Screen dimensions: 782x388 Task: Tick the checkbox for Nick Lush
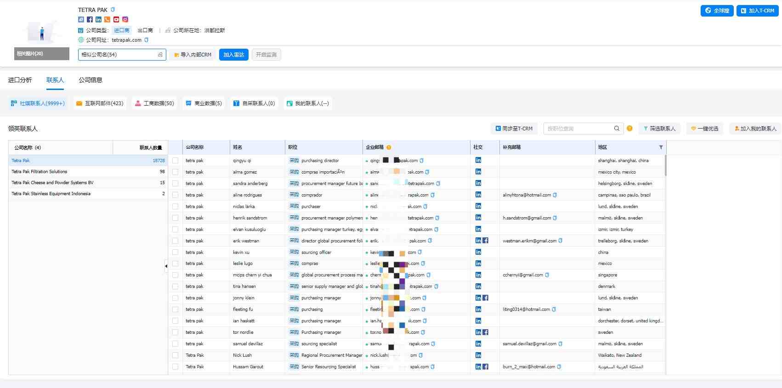pos(175,355)
